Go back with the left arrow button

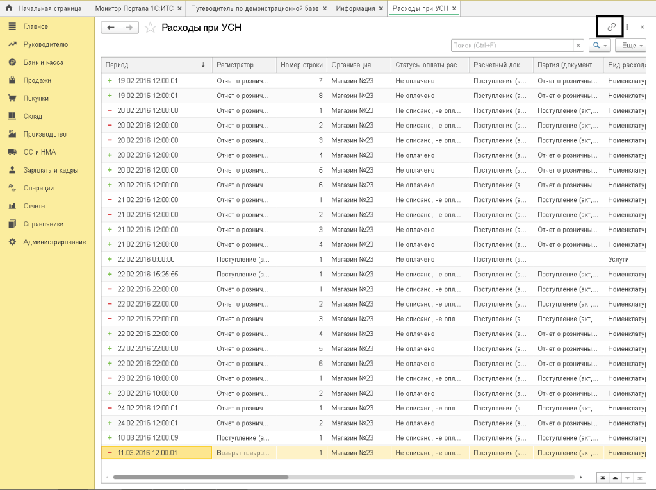111,28
